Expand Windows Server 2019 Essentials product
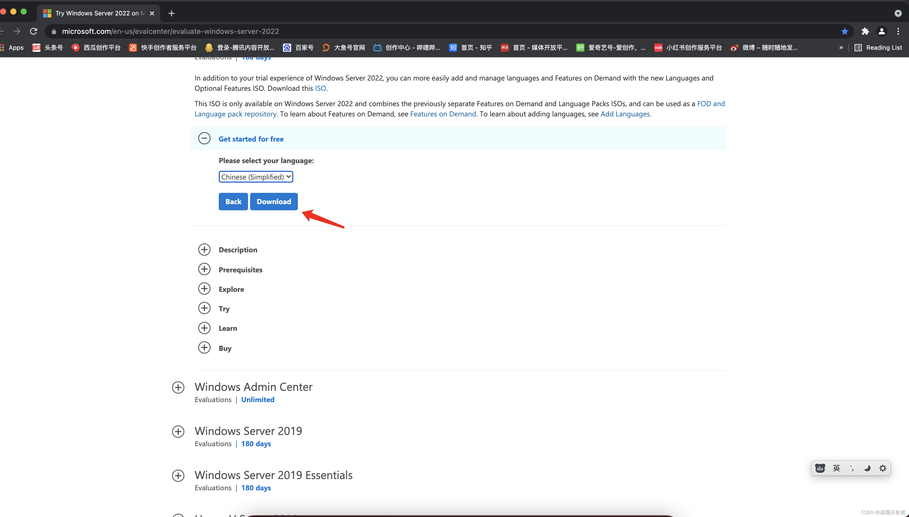The height and width of the screenshot is (517, 909). coord(178,476)
